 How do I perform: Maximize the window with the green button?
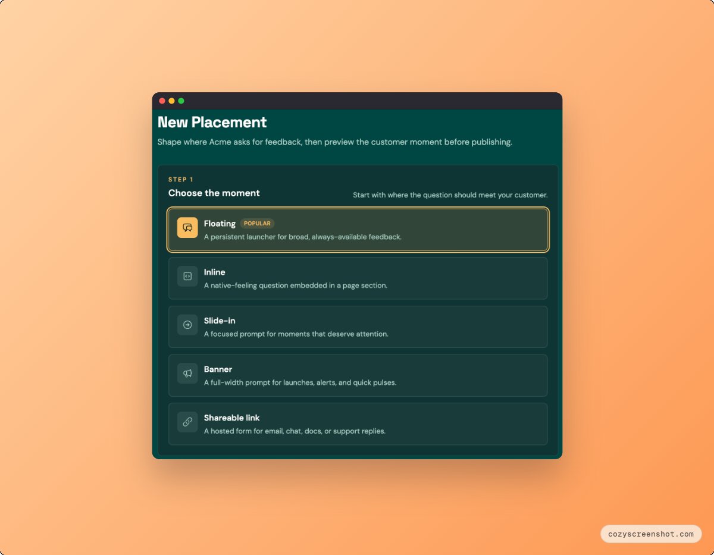181,101
